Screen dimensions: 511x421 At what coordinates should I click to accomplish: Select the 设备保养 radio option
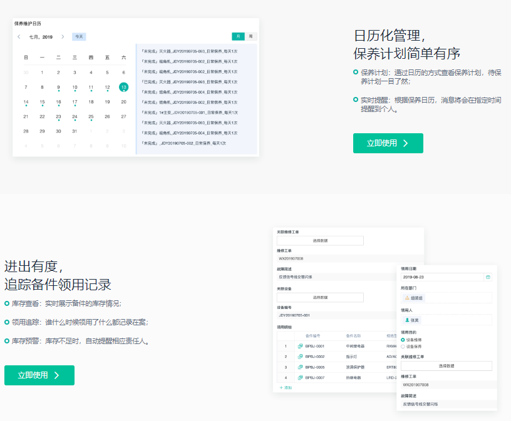coord(403,346)
